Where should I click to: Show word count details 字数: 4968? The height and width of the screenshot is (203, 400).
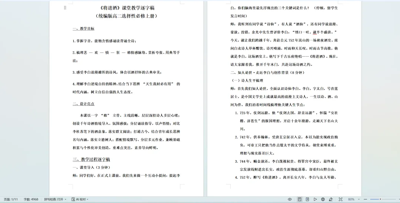31,199
